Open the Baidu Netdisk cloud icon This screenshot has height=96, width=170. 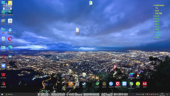pos(10,21)
